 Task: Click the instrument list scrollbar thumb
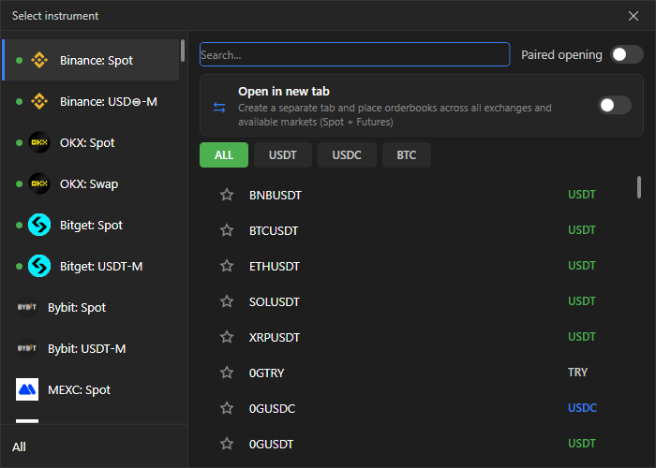pos(639,187)
